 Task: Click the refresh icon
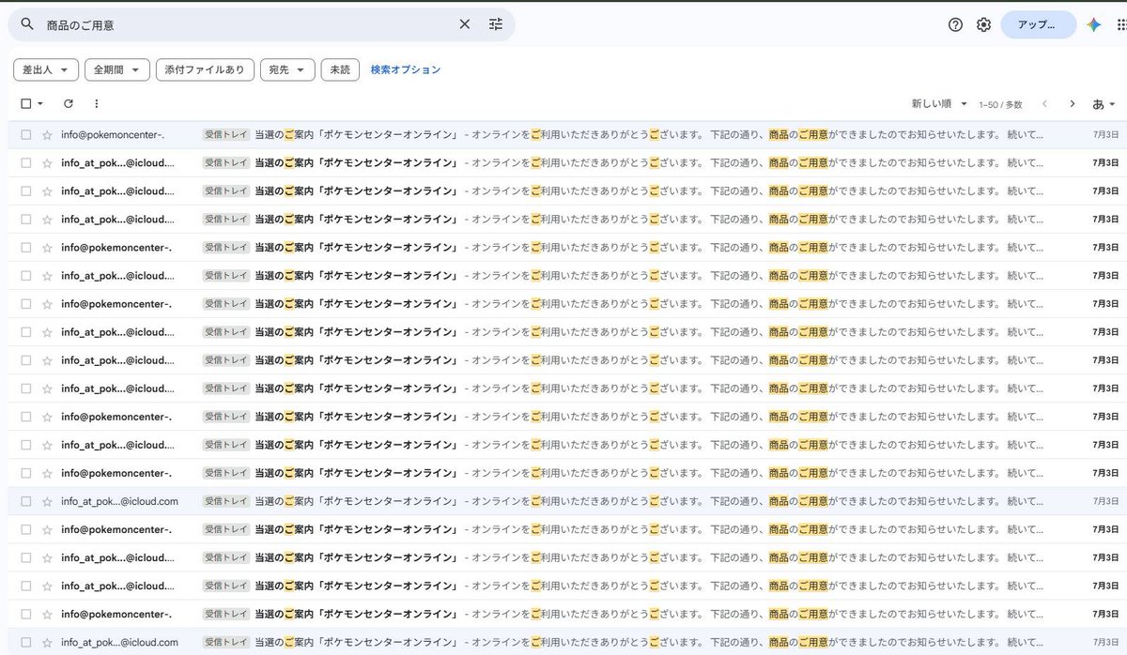tap(69, 104)
